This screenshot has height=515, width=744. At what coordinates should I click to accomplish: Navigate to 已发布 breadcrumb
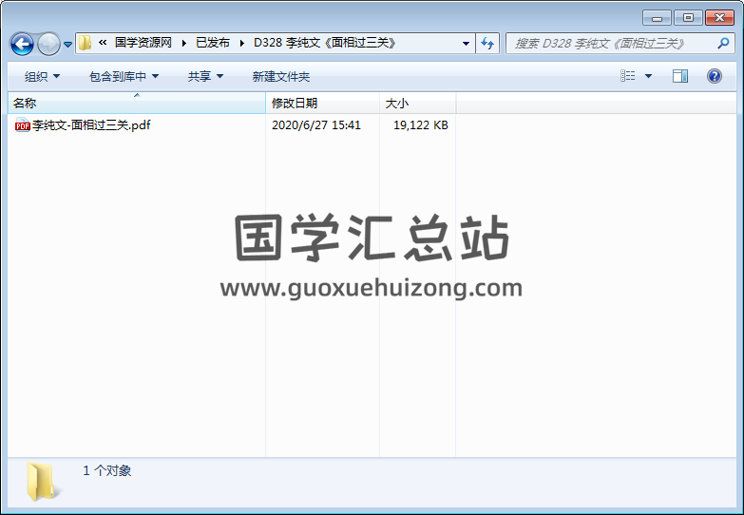click(213, 43)
